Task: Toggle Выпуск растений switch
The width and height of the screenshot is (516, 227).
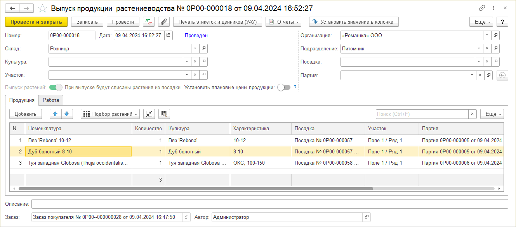Action: 56,88
